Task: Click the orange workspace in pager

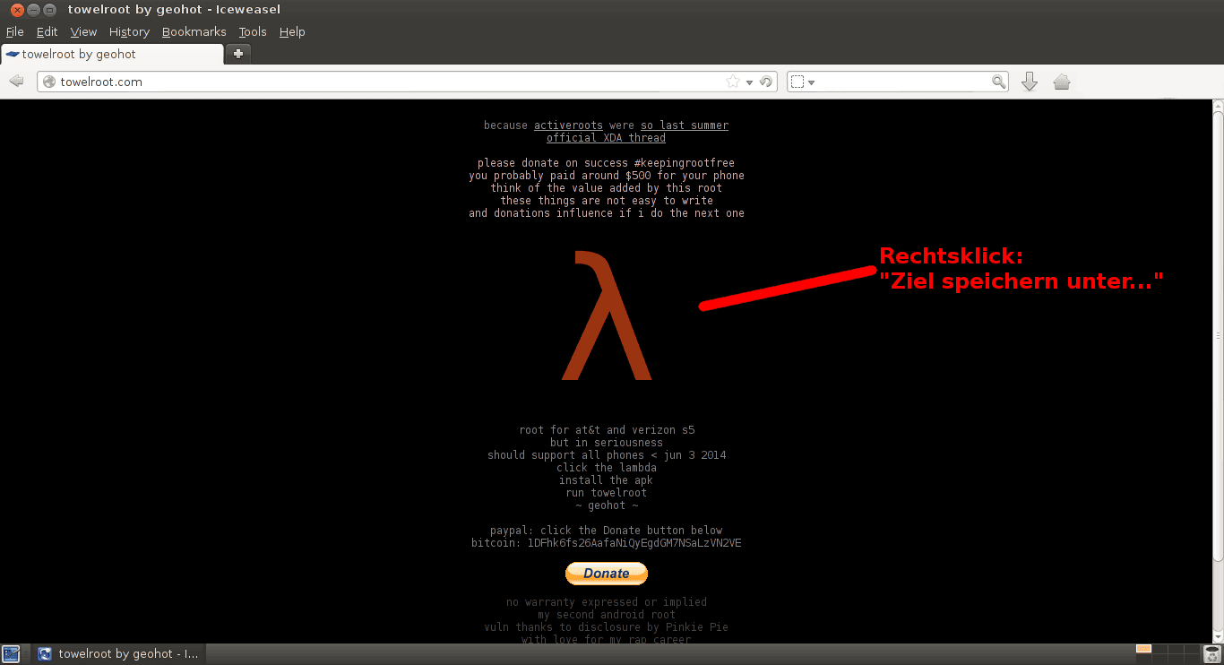Action: [1143, 649]
